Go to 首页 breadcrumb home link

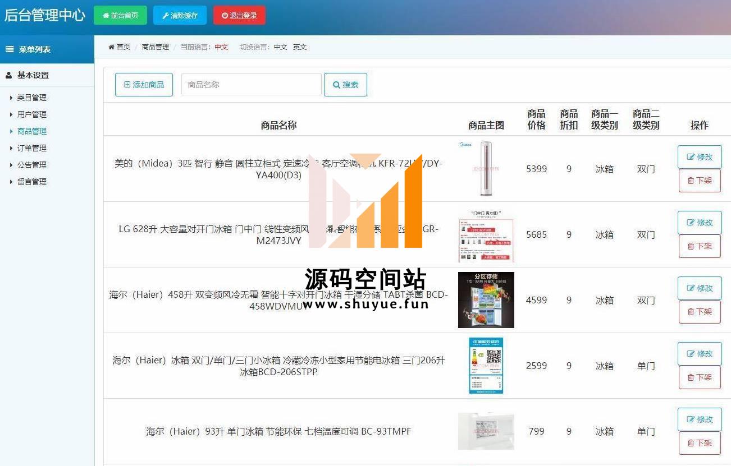(120, 47)
